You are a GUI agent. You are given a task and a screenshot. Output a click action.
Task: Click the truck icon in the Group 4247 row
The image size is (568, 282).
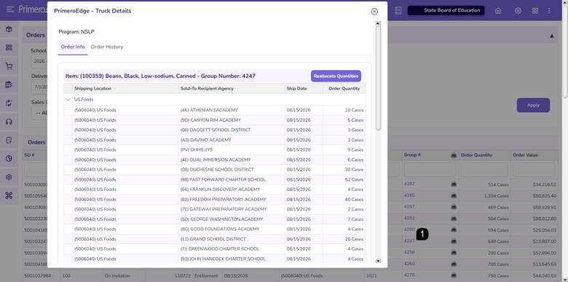[454, 241]
